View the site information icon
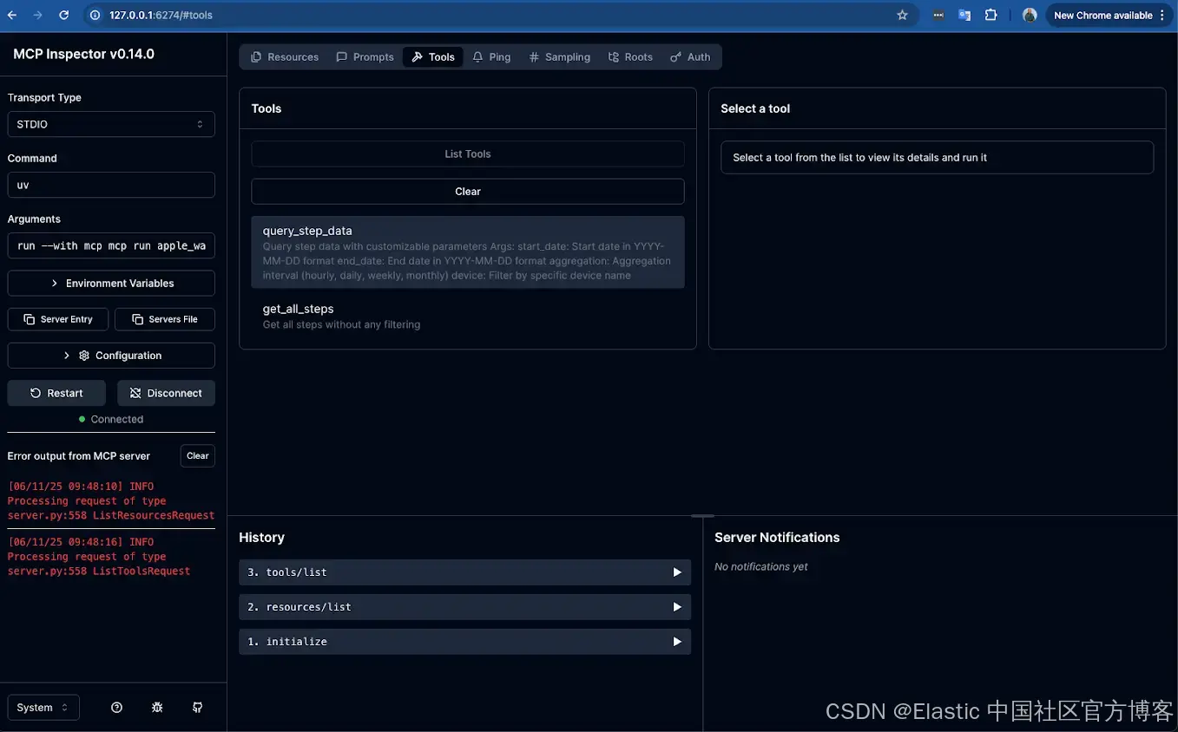 coord(95,16)
